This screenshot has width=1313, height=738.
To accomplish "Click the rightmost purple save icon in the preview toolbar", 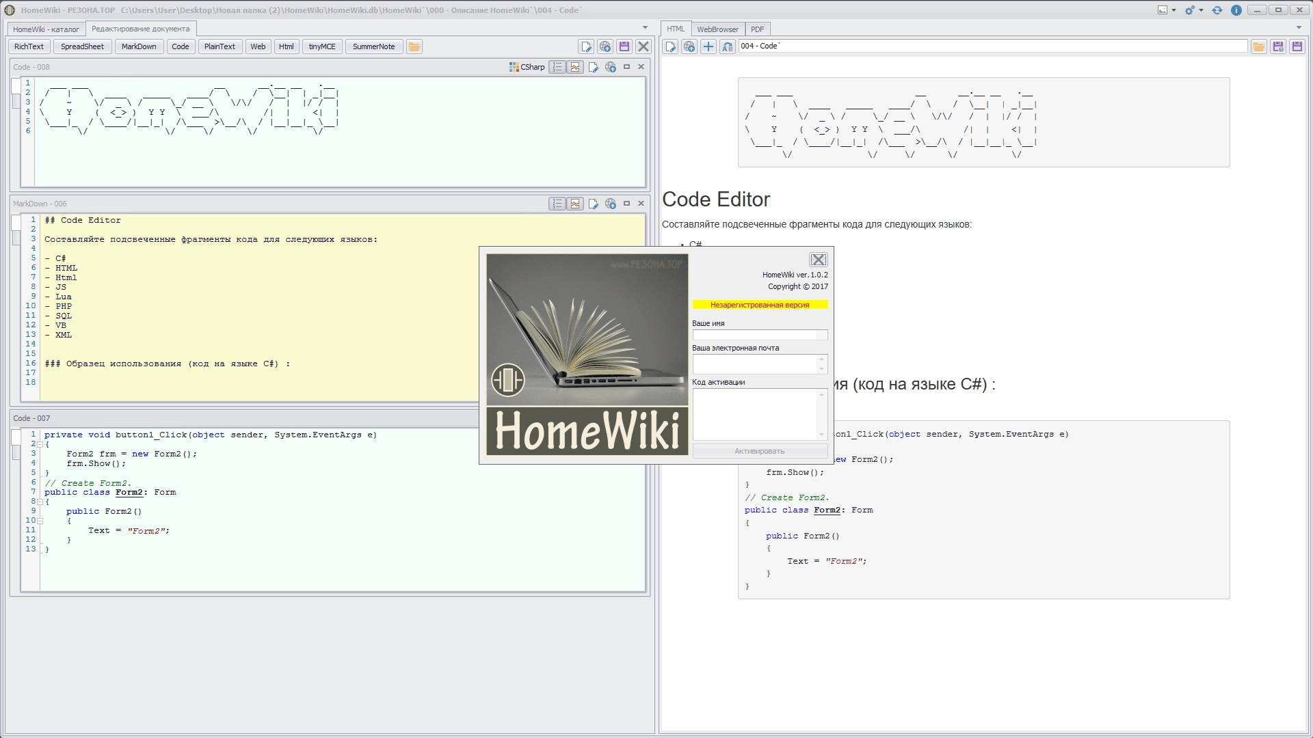I will [1297, 46].
